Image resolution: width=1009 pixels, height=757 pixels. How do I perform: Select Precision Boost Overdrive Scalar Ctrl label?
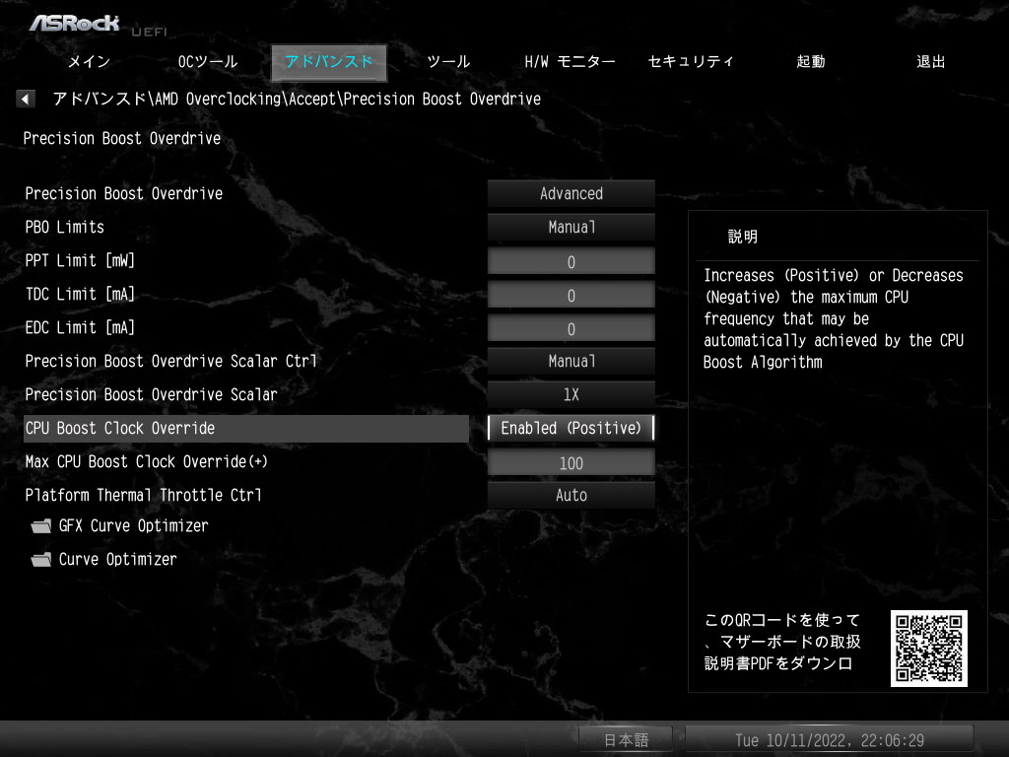click(x=170, y=361)
